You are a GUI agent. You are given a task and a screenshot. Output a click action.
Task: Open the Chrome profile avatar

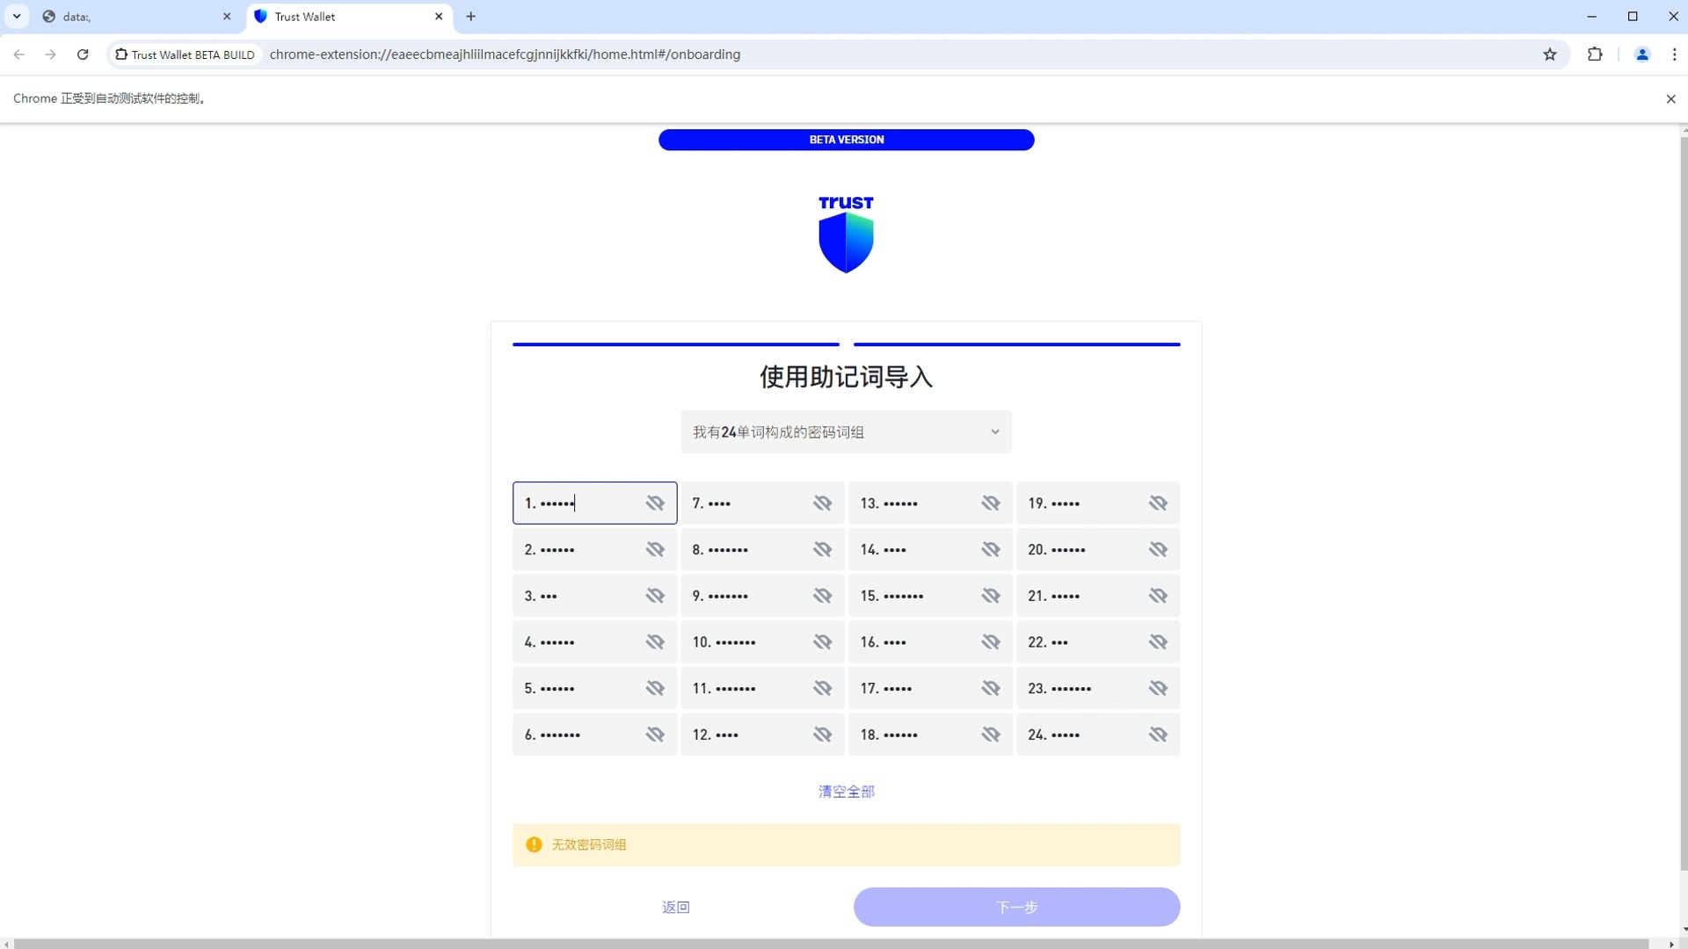[1641, 54]
